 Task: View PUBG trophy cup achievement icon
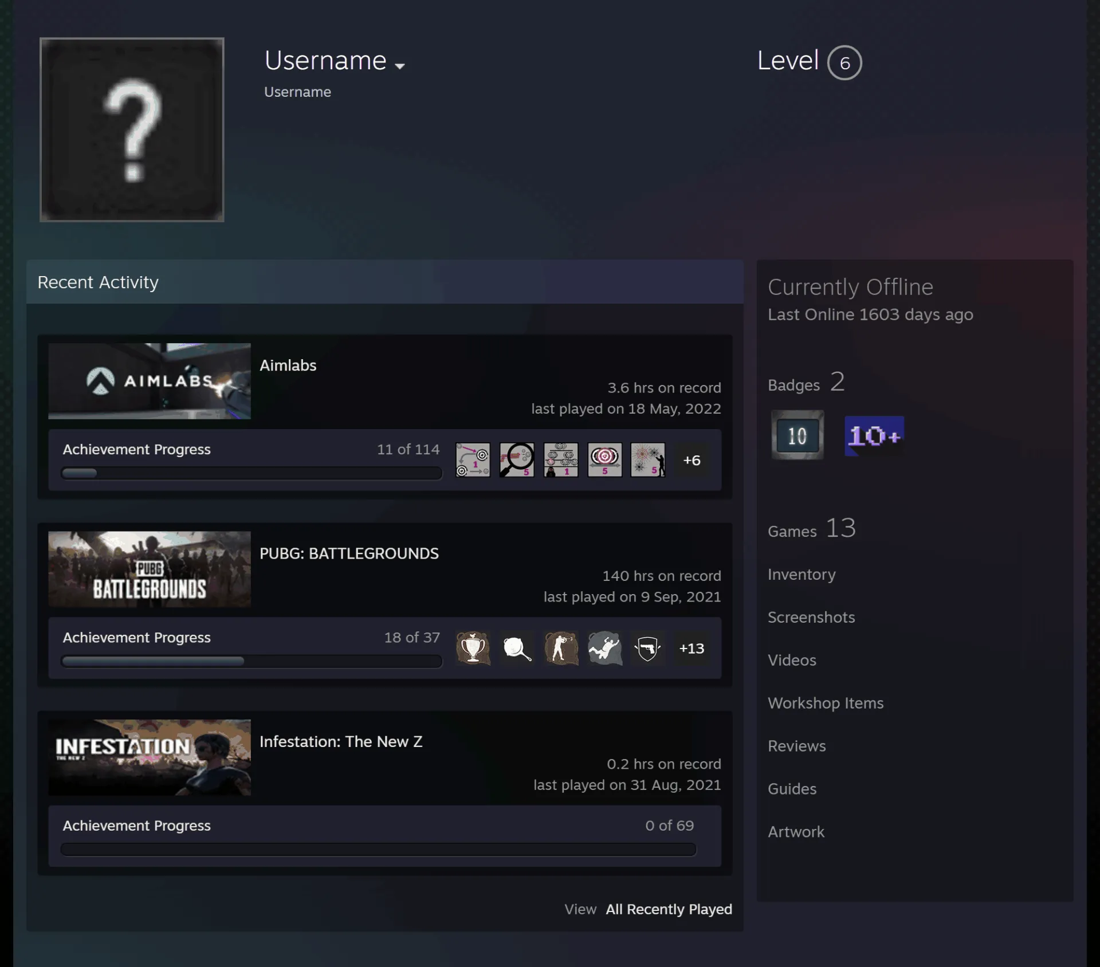pyautogui.click(x=473, y=648)
